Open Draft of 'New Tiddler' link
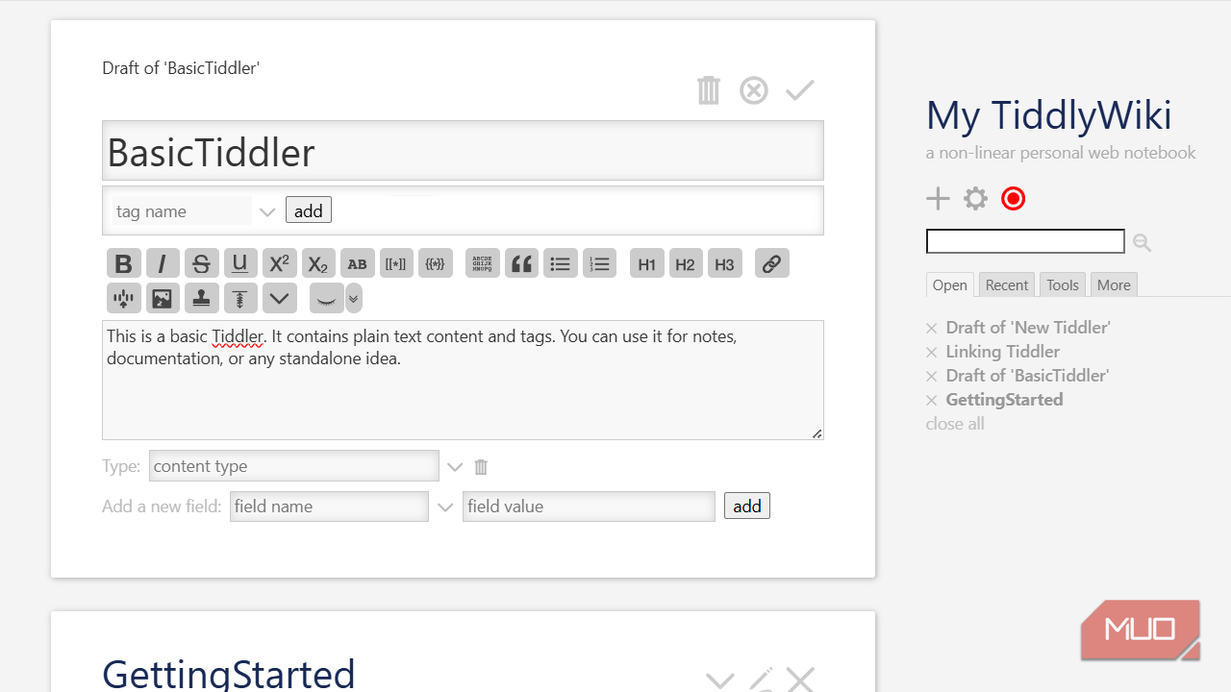The height and width of the screenshot is (692, 1231). (1028, 328)
